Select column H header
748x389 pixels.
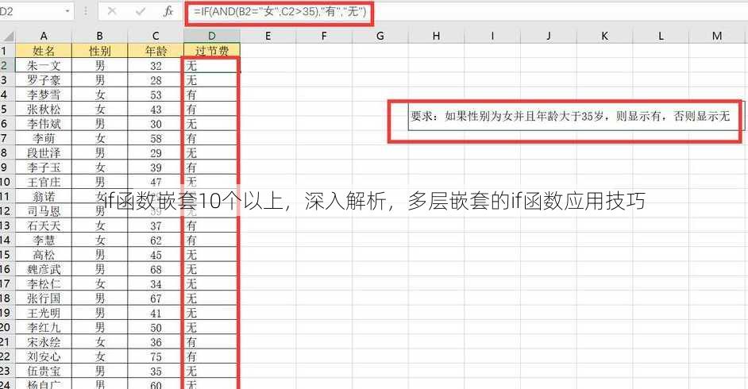click(436, 36)
